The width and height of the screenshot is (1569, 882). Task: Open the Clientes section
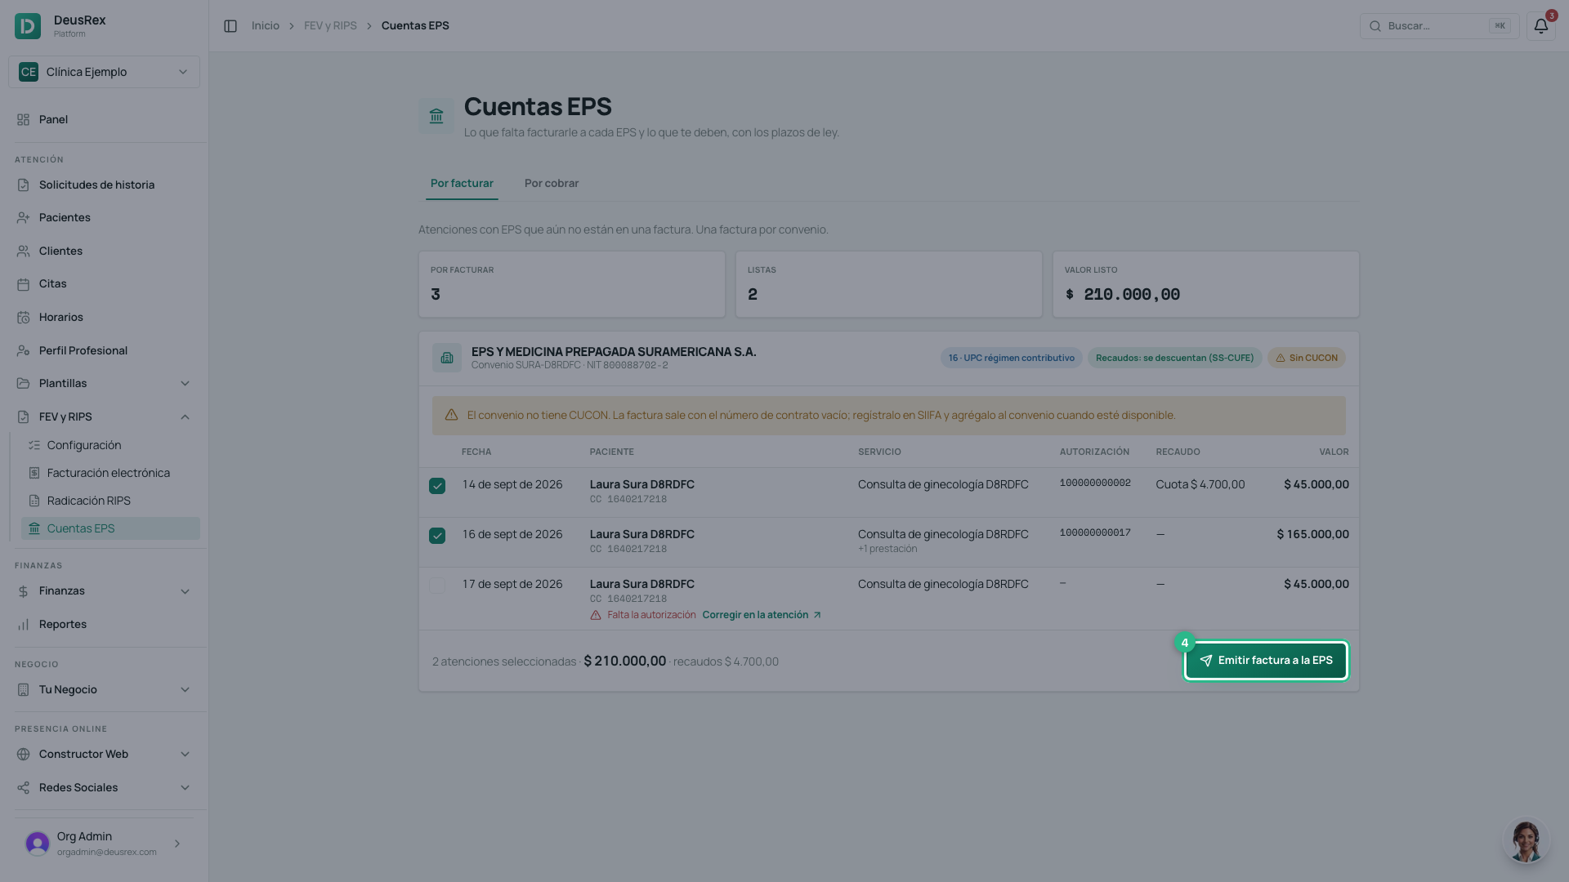click(x=104, y=251)
